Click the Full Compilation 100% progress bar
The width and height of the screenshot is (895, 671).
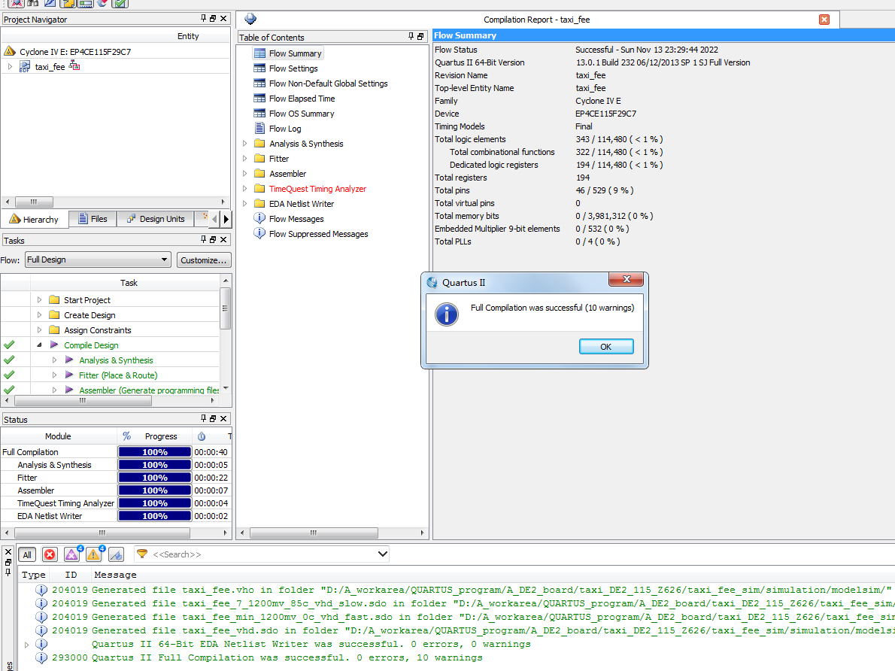(x=155, y=452)
